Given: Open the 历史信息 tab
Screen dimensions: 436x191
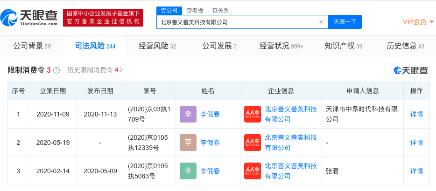Looking at the screenshot, I should click(x=405, y=46).
